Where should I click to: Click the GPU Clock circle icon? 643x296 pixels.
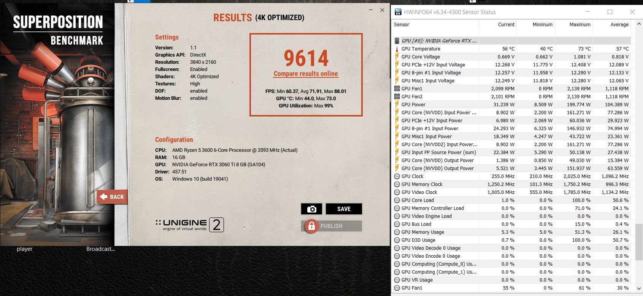click(397, 176)
